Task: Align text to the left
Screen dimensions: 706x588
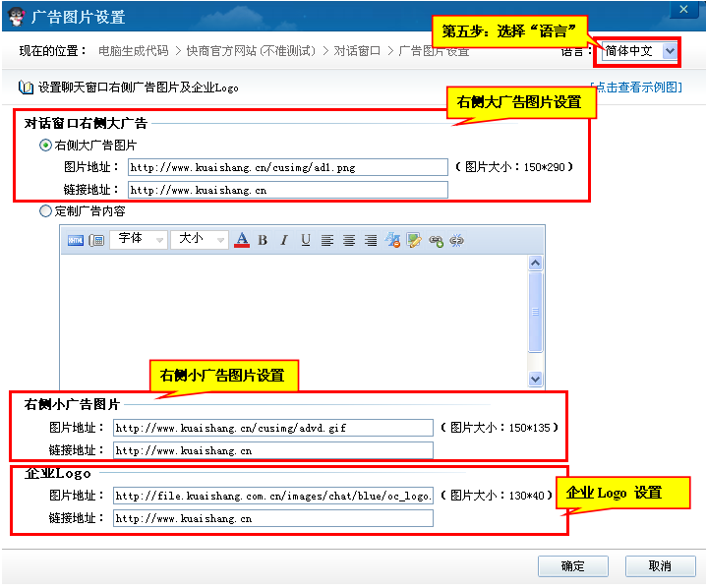Action: (x=327, y=240)
